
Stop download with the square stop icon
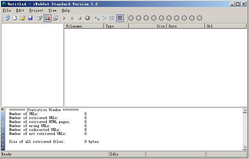pos(80,18)
